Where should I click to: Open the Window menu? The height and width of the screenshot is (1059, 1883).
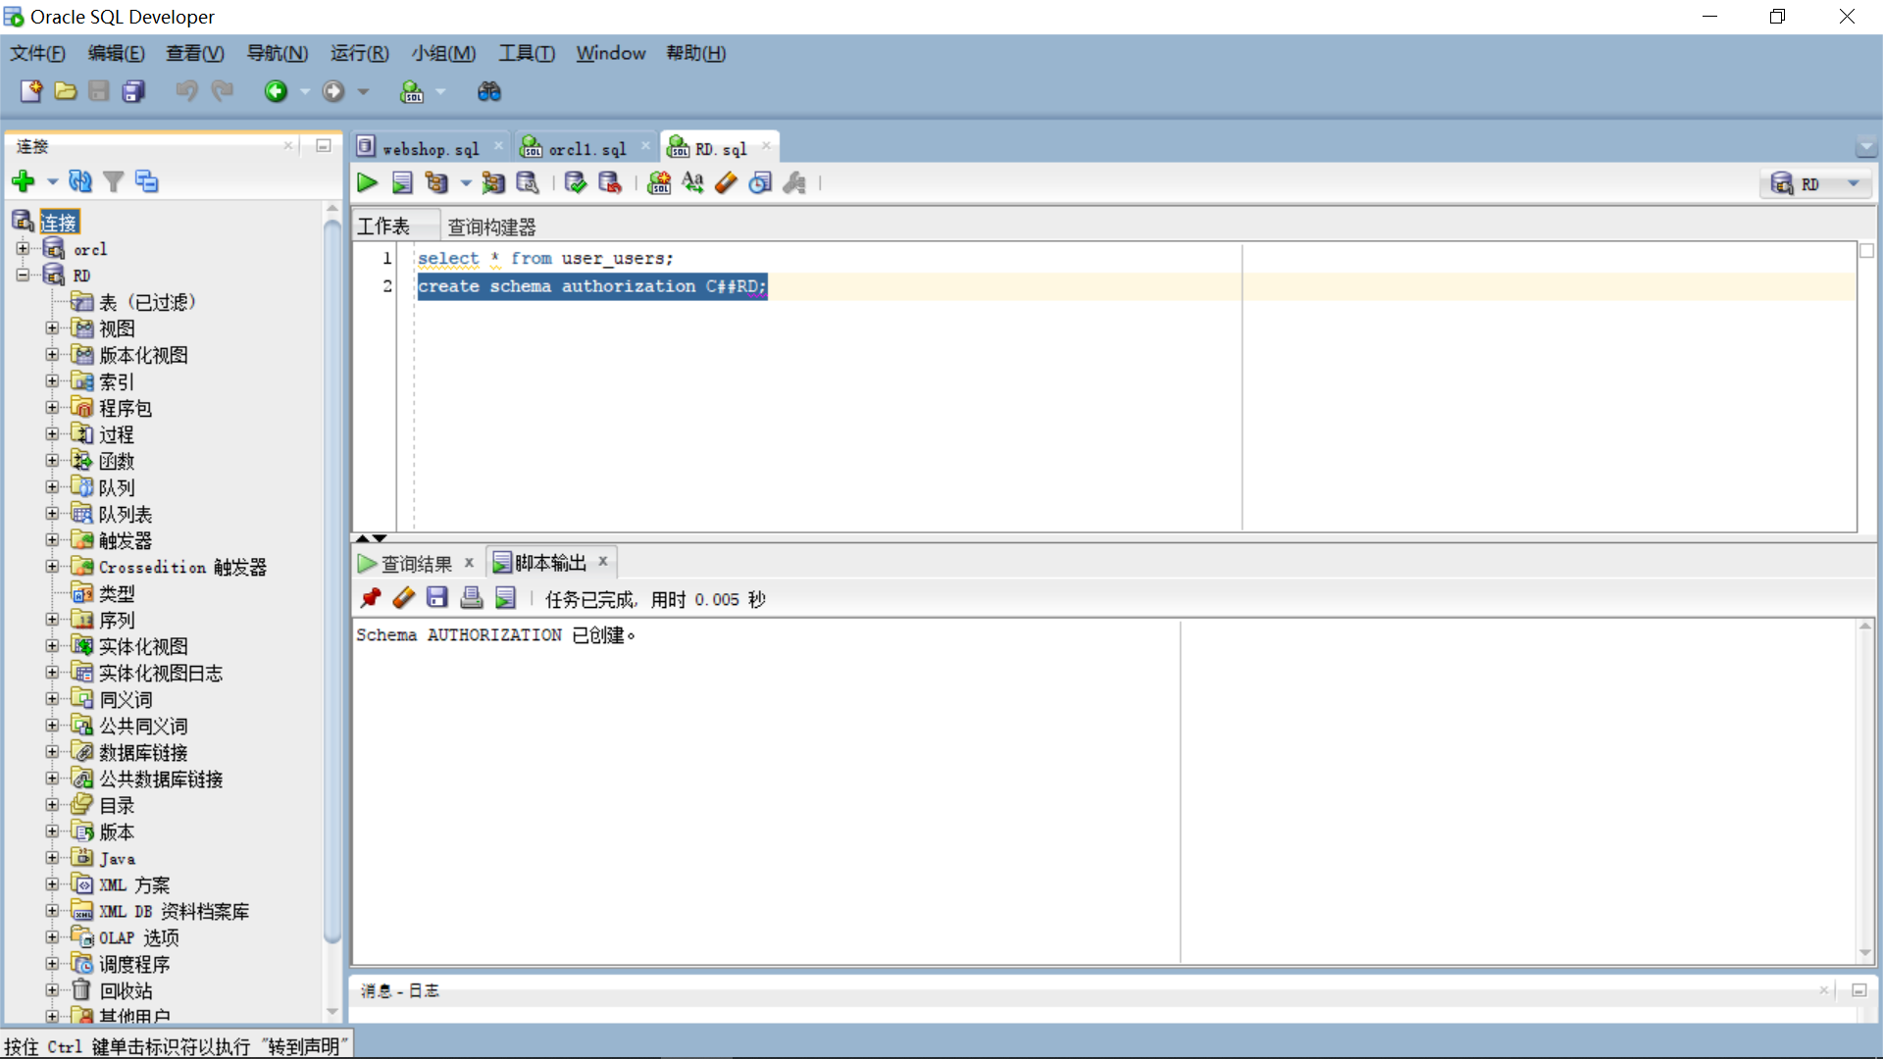click(611, 53)
